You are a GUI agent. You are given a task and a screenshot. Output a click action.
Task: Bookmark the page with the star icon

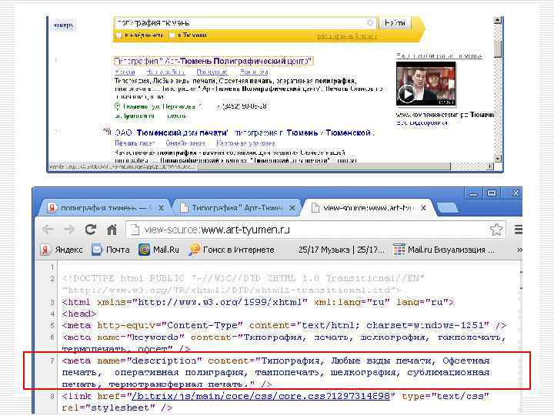(496, 230)
